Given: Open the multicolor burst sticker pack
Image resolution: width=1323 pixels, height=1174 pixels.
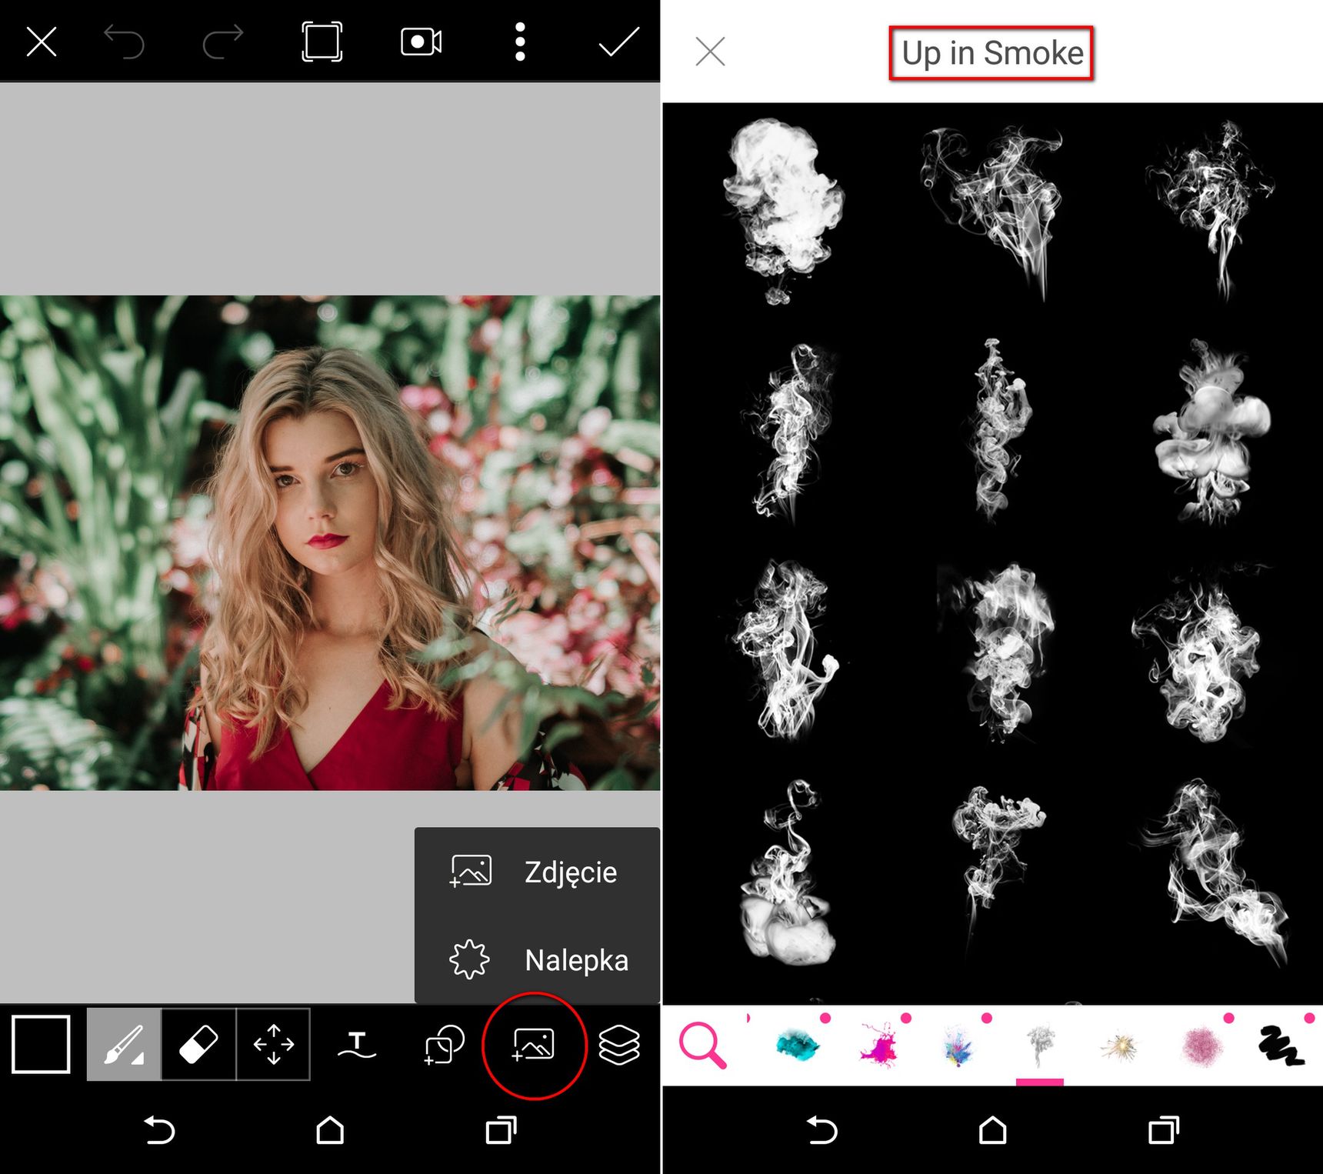Looking at the screenshot, I should point(959,1045).
